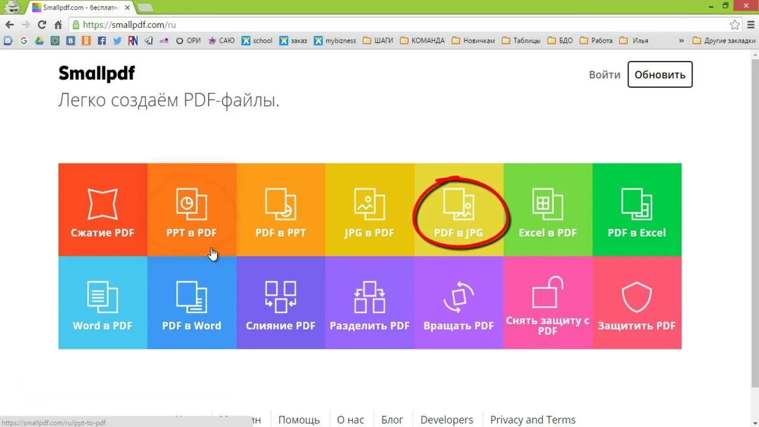The width and height of the screenshot is (759, 427).
Task: Open a new browser tab
Action: pos(145,8)
